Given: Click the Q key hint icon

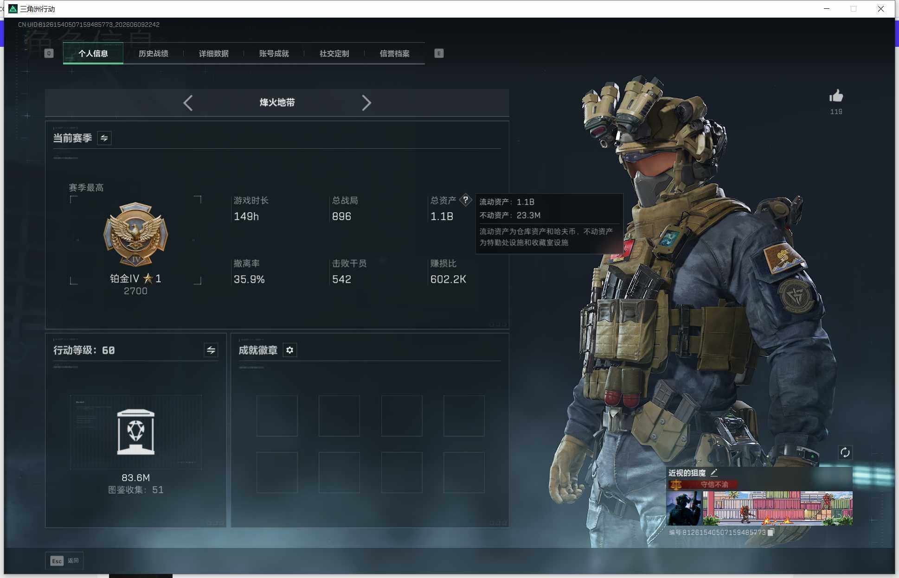Looking at the screenshot, I should 49,53.
